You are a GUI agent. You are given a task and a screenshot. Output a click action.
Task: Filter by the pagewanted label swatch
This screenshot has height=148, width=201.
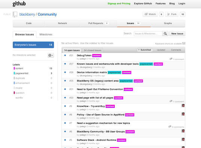tap(14, 73)
